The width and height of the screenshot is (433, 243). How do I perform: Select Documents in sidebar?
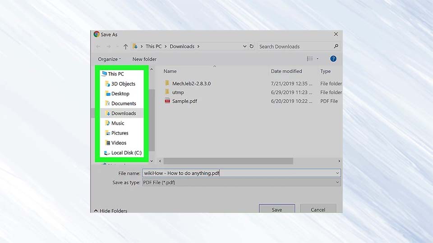(x=124, y=103)
